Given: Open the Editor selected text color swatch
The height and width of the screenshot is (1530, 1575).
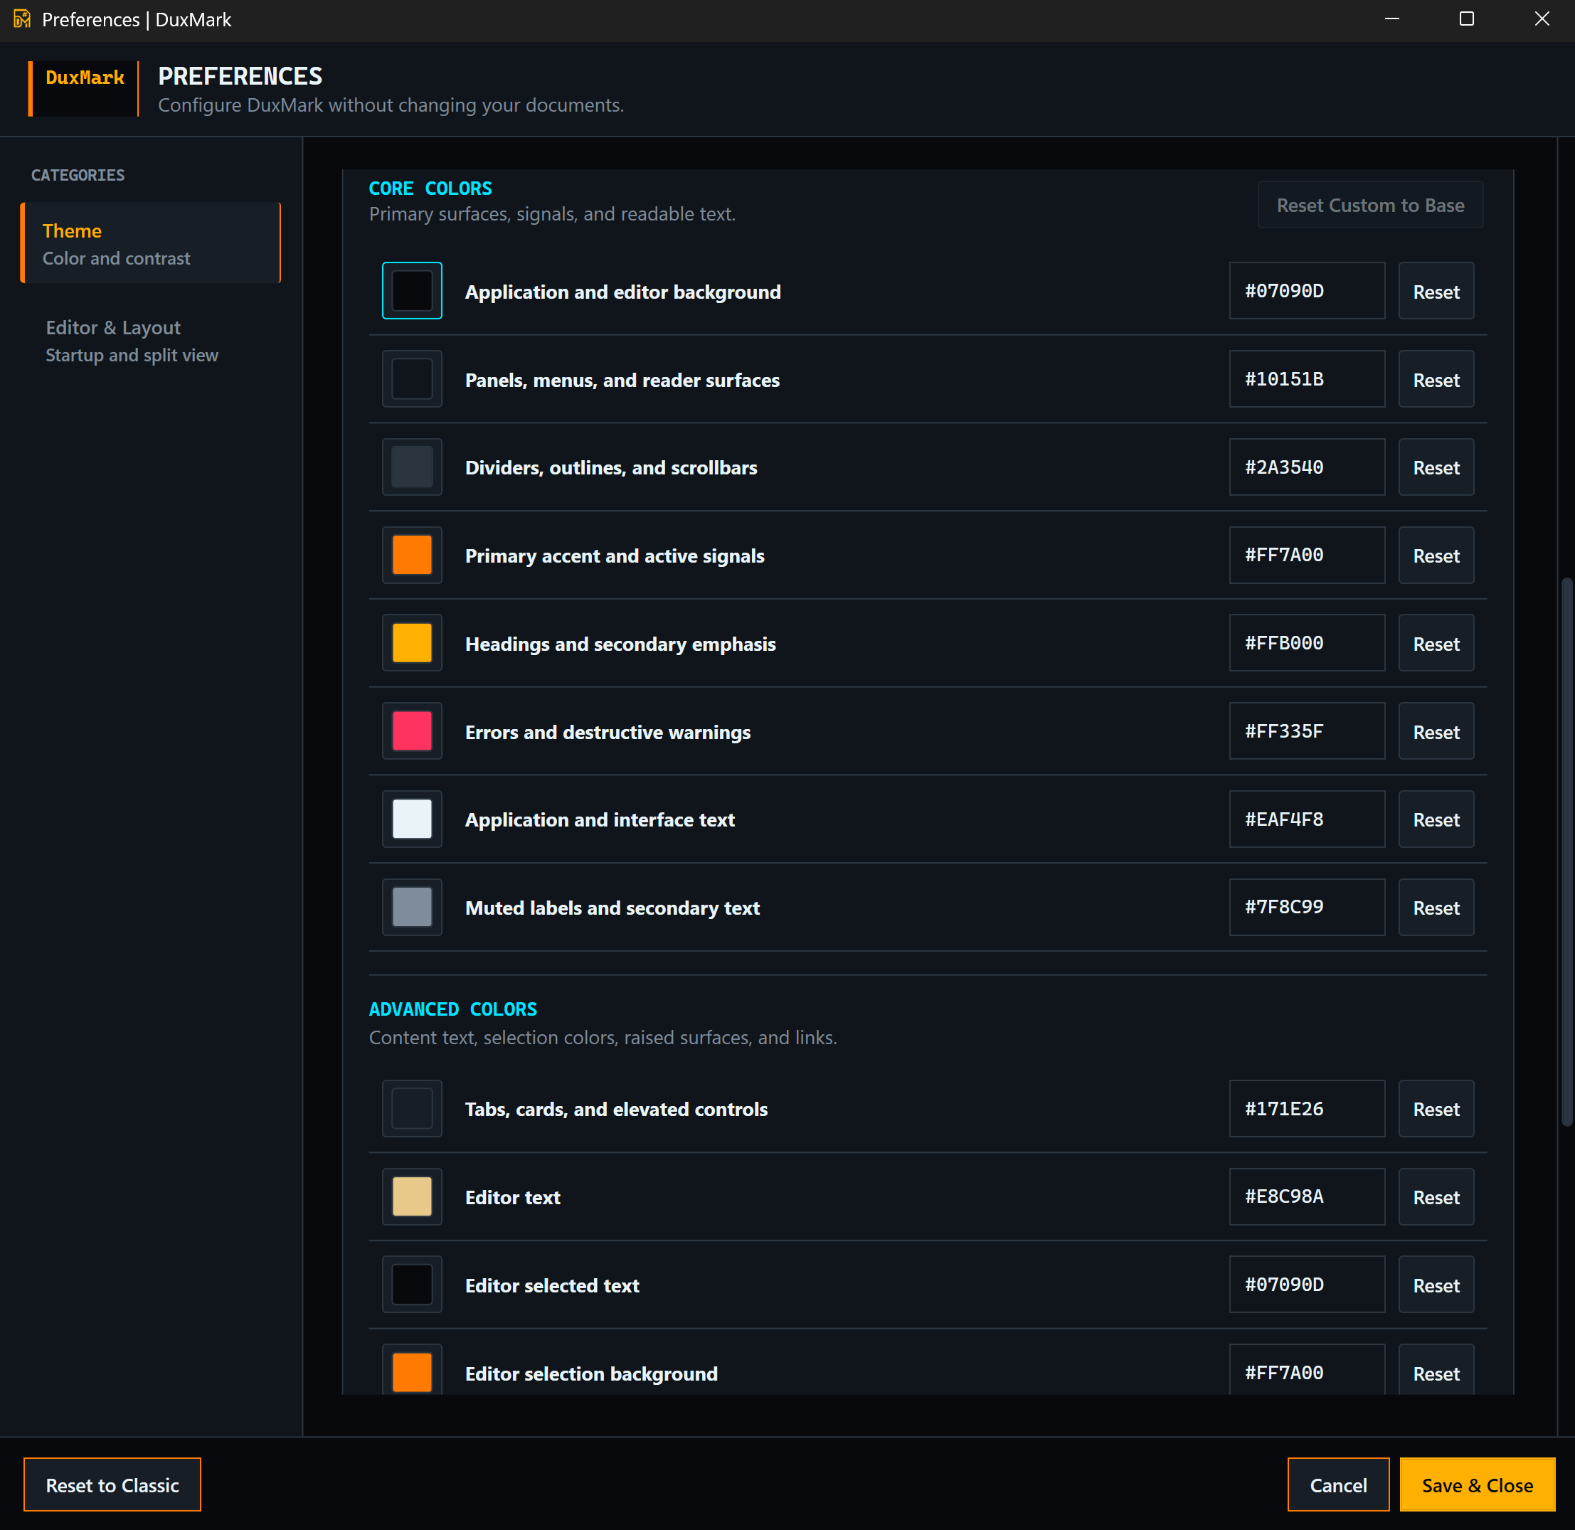Looking at the screenshot, I should (412, 1285).
